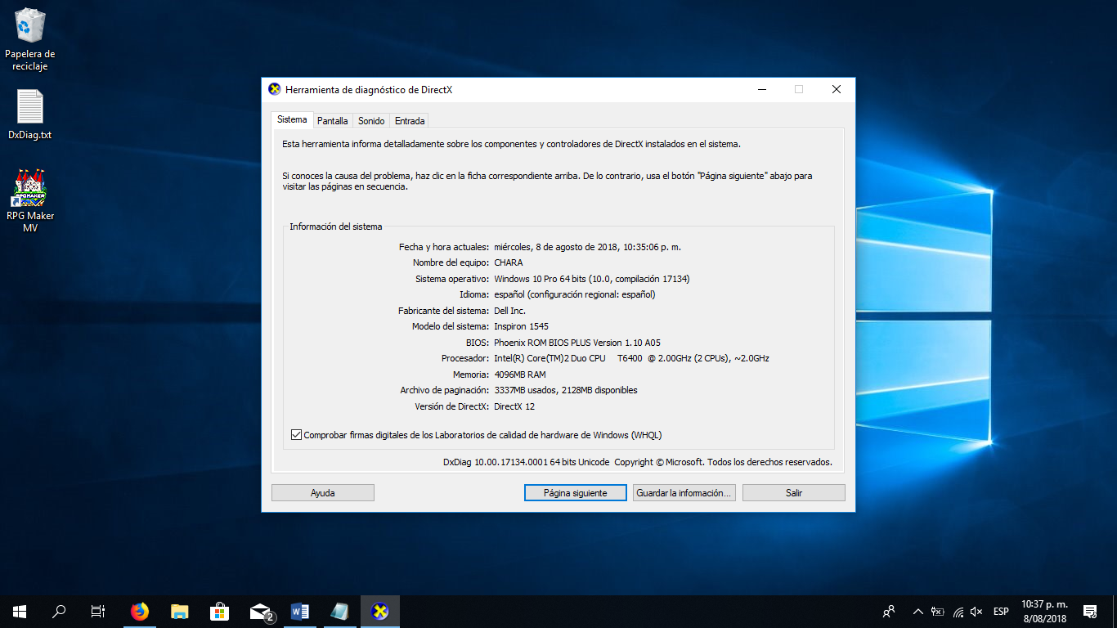
Task: Open the Recycle Bin desktop icon
Action: [x=30, y=39]
